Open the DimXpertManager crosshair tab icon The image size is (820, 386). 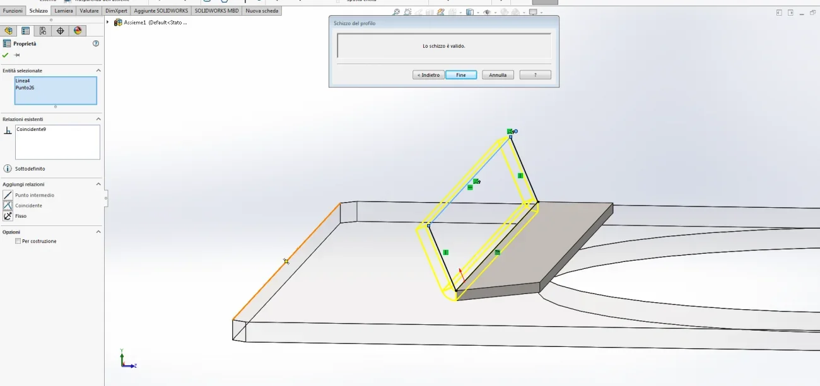pos(61,30)
